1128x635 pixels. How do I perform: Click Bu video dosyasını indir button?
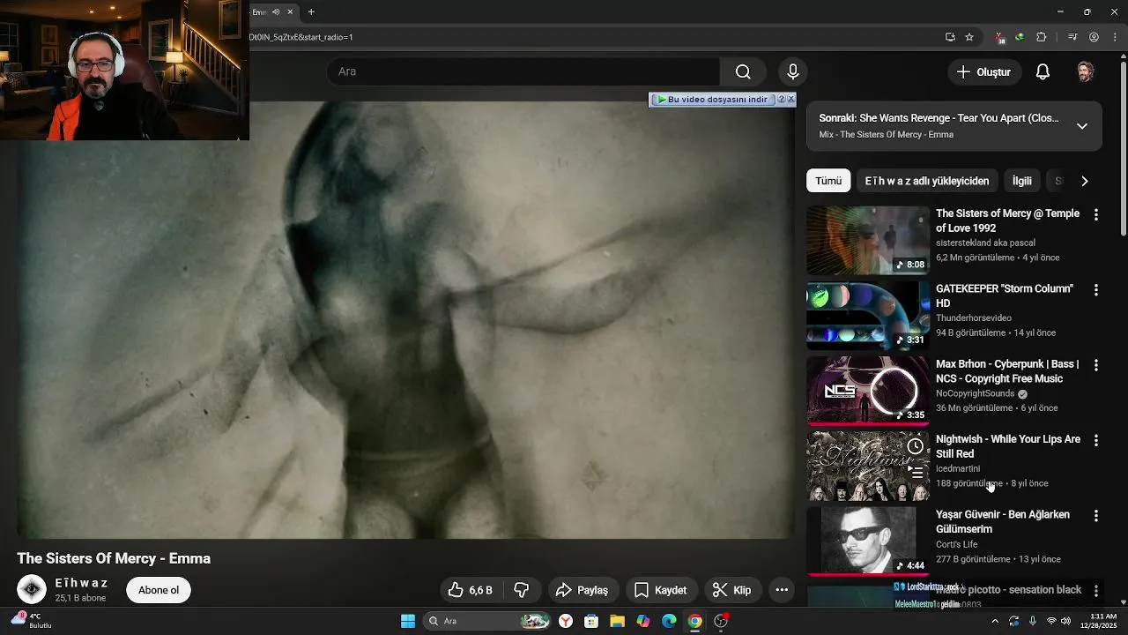tap(713, 100)
